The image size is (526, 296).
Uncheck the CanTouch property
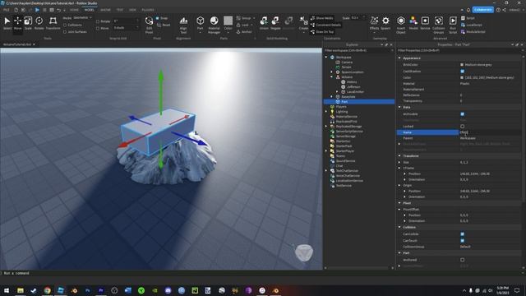[x=462, y=240]
